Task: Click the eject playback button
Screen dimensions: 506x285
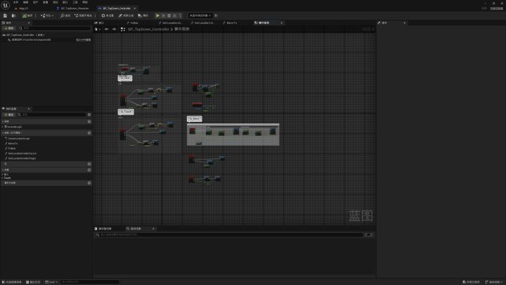Action: (x=174, y=15)
